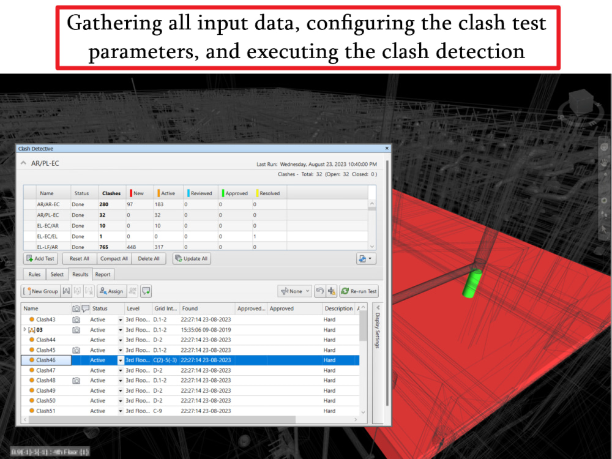Click the Found column header
Image resolution: width=612 pixels, height=459 pixels.
[207, 308]
